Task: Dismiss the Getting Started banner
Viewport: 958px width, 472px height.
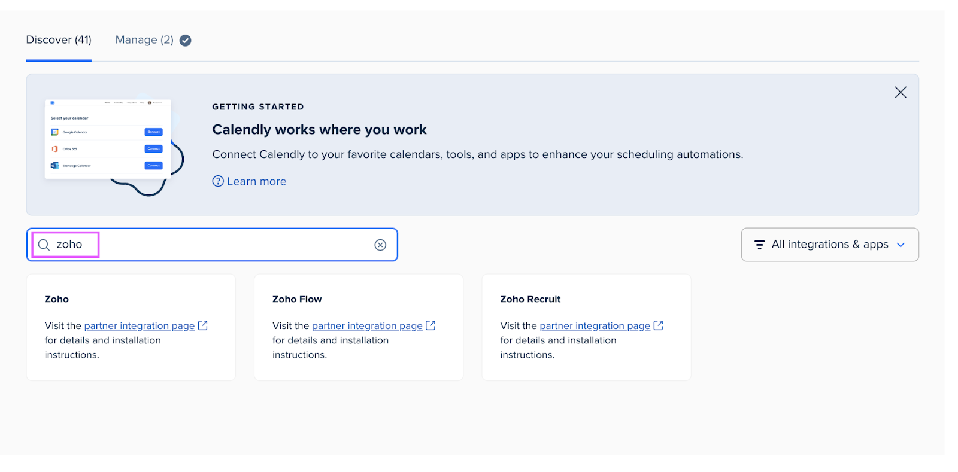Action: [x=900, y=92]
